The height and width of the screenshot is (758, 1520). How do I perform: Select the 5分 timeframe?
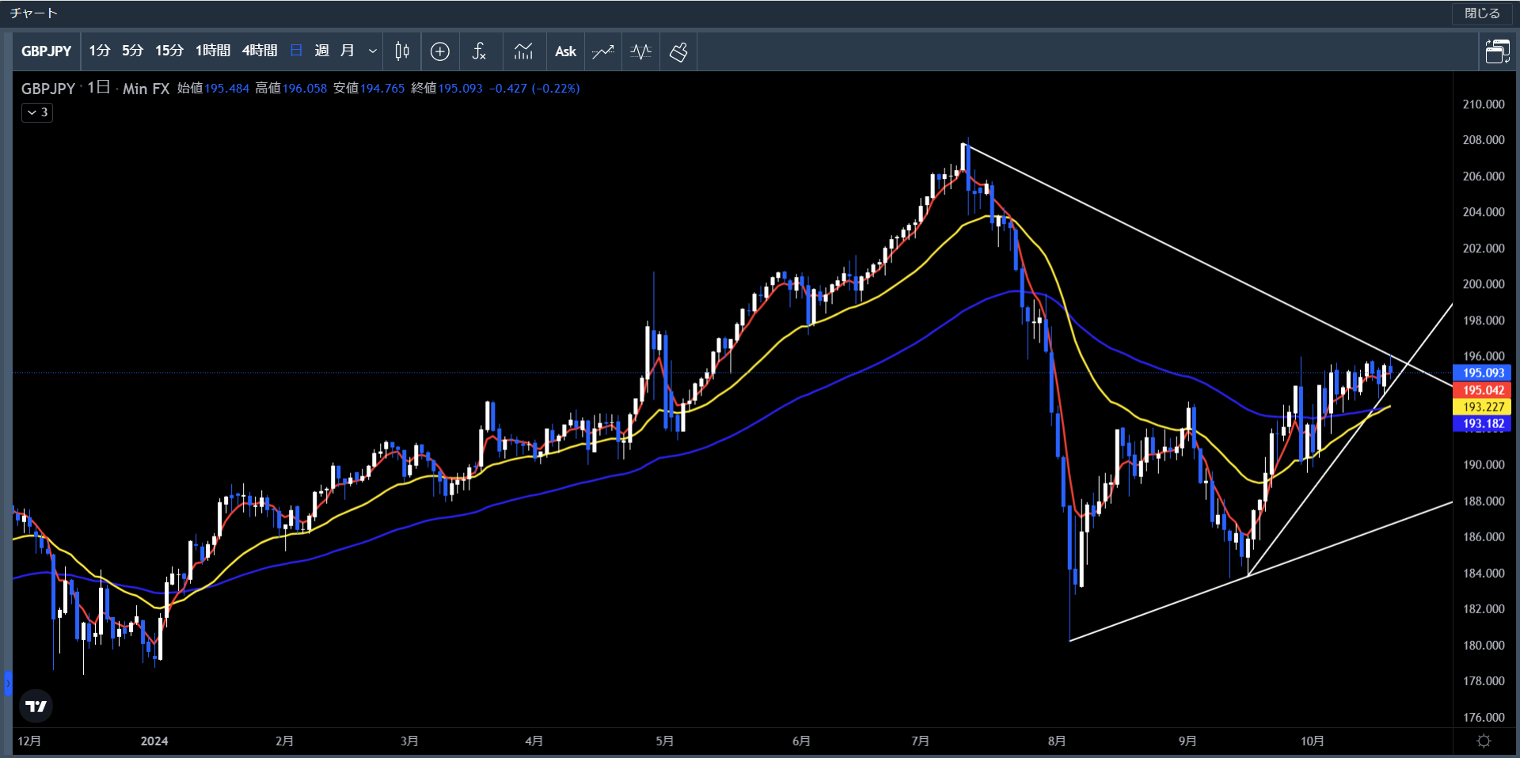coord(133,51)
